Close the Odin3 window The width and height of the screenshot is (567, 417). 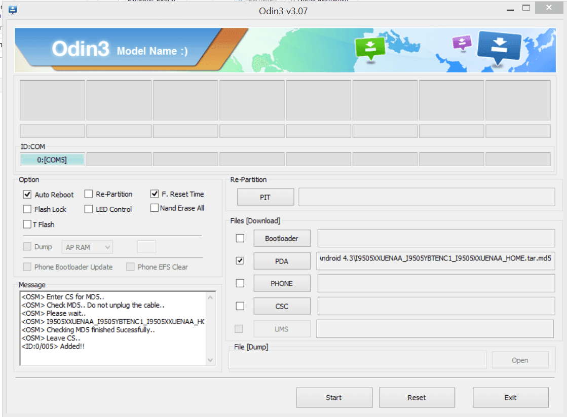(x=549, y=8)
